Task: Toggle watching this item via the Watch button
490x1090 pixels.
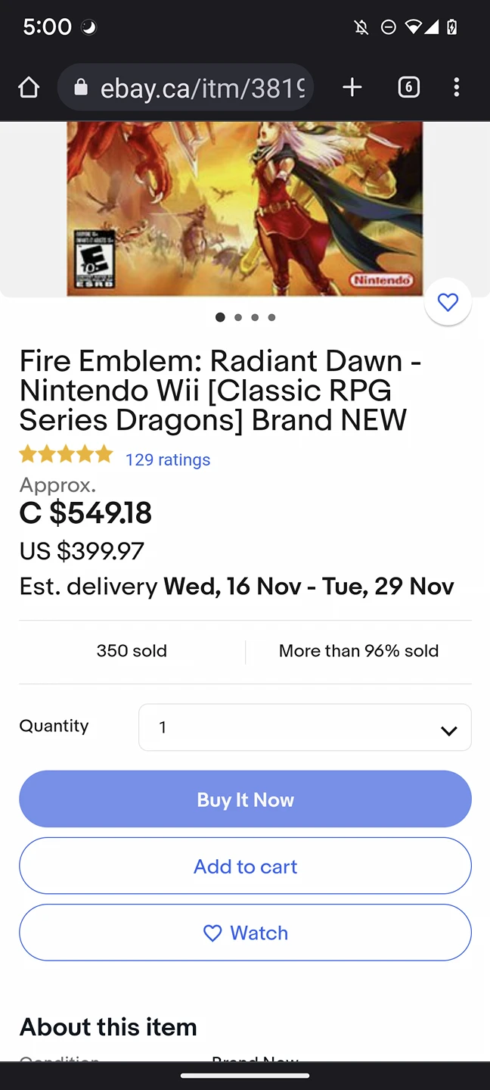Action: click(x=245, y=933)
